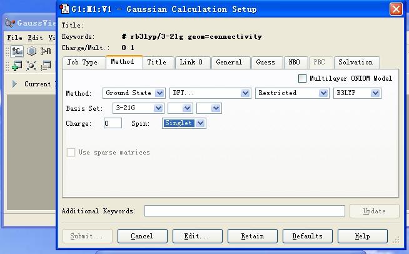Viewport: 409px width, 254px height.
Task: Click the Gaussian Calculation Setup title icon
Action: pos(64,9)
